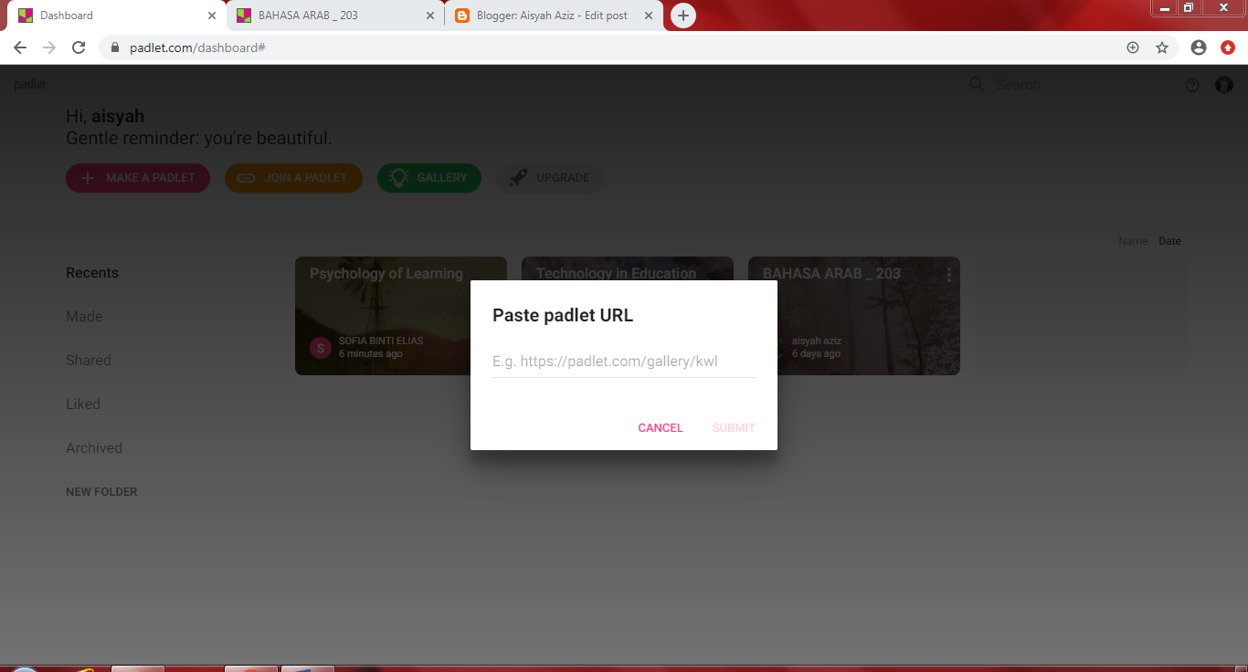Click the SOFIA BINTI ELIAS author name
Image resolution: width=1248 pixels, height=672 pixels.
click(x=381, y=341)
